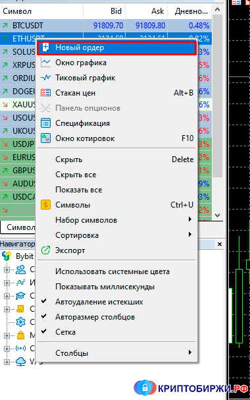Click the Символы dollar icon
The height and width of the screenshot is (400, 250).
click(45, 205)
